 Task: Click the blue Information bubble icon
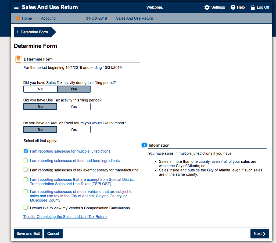coord(144,145)
